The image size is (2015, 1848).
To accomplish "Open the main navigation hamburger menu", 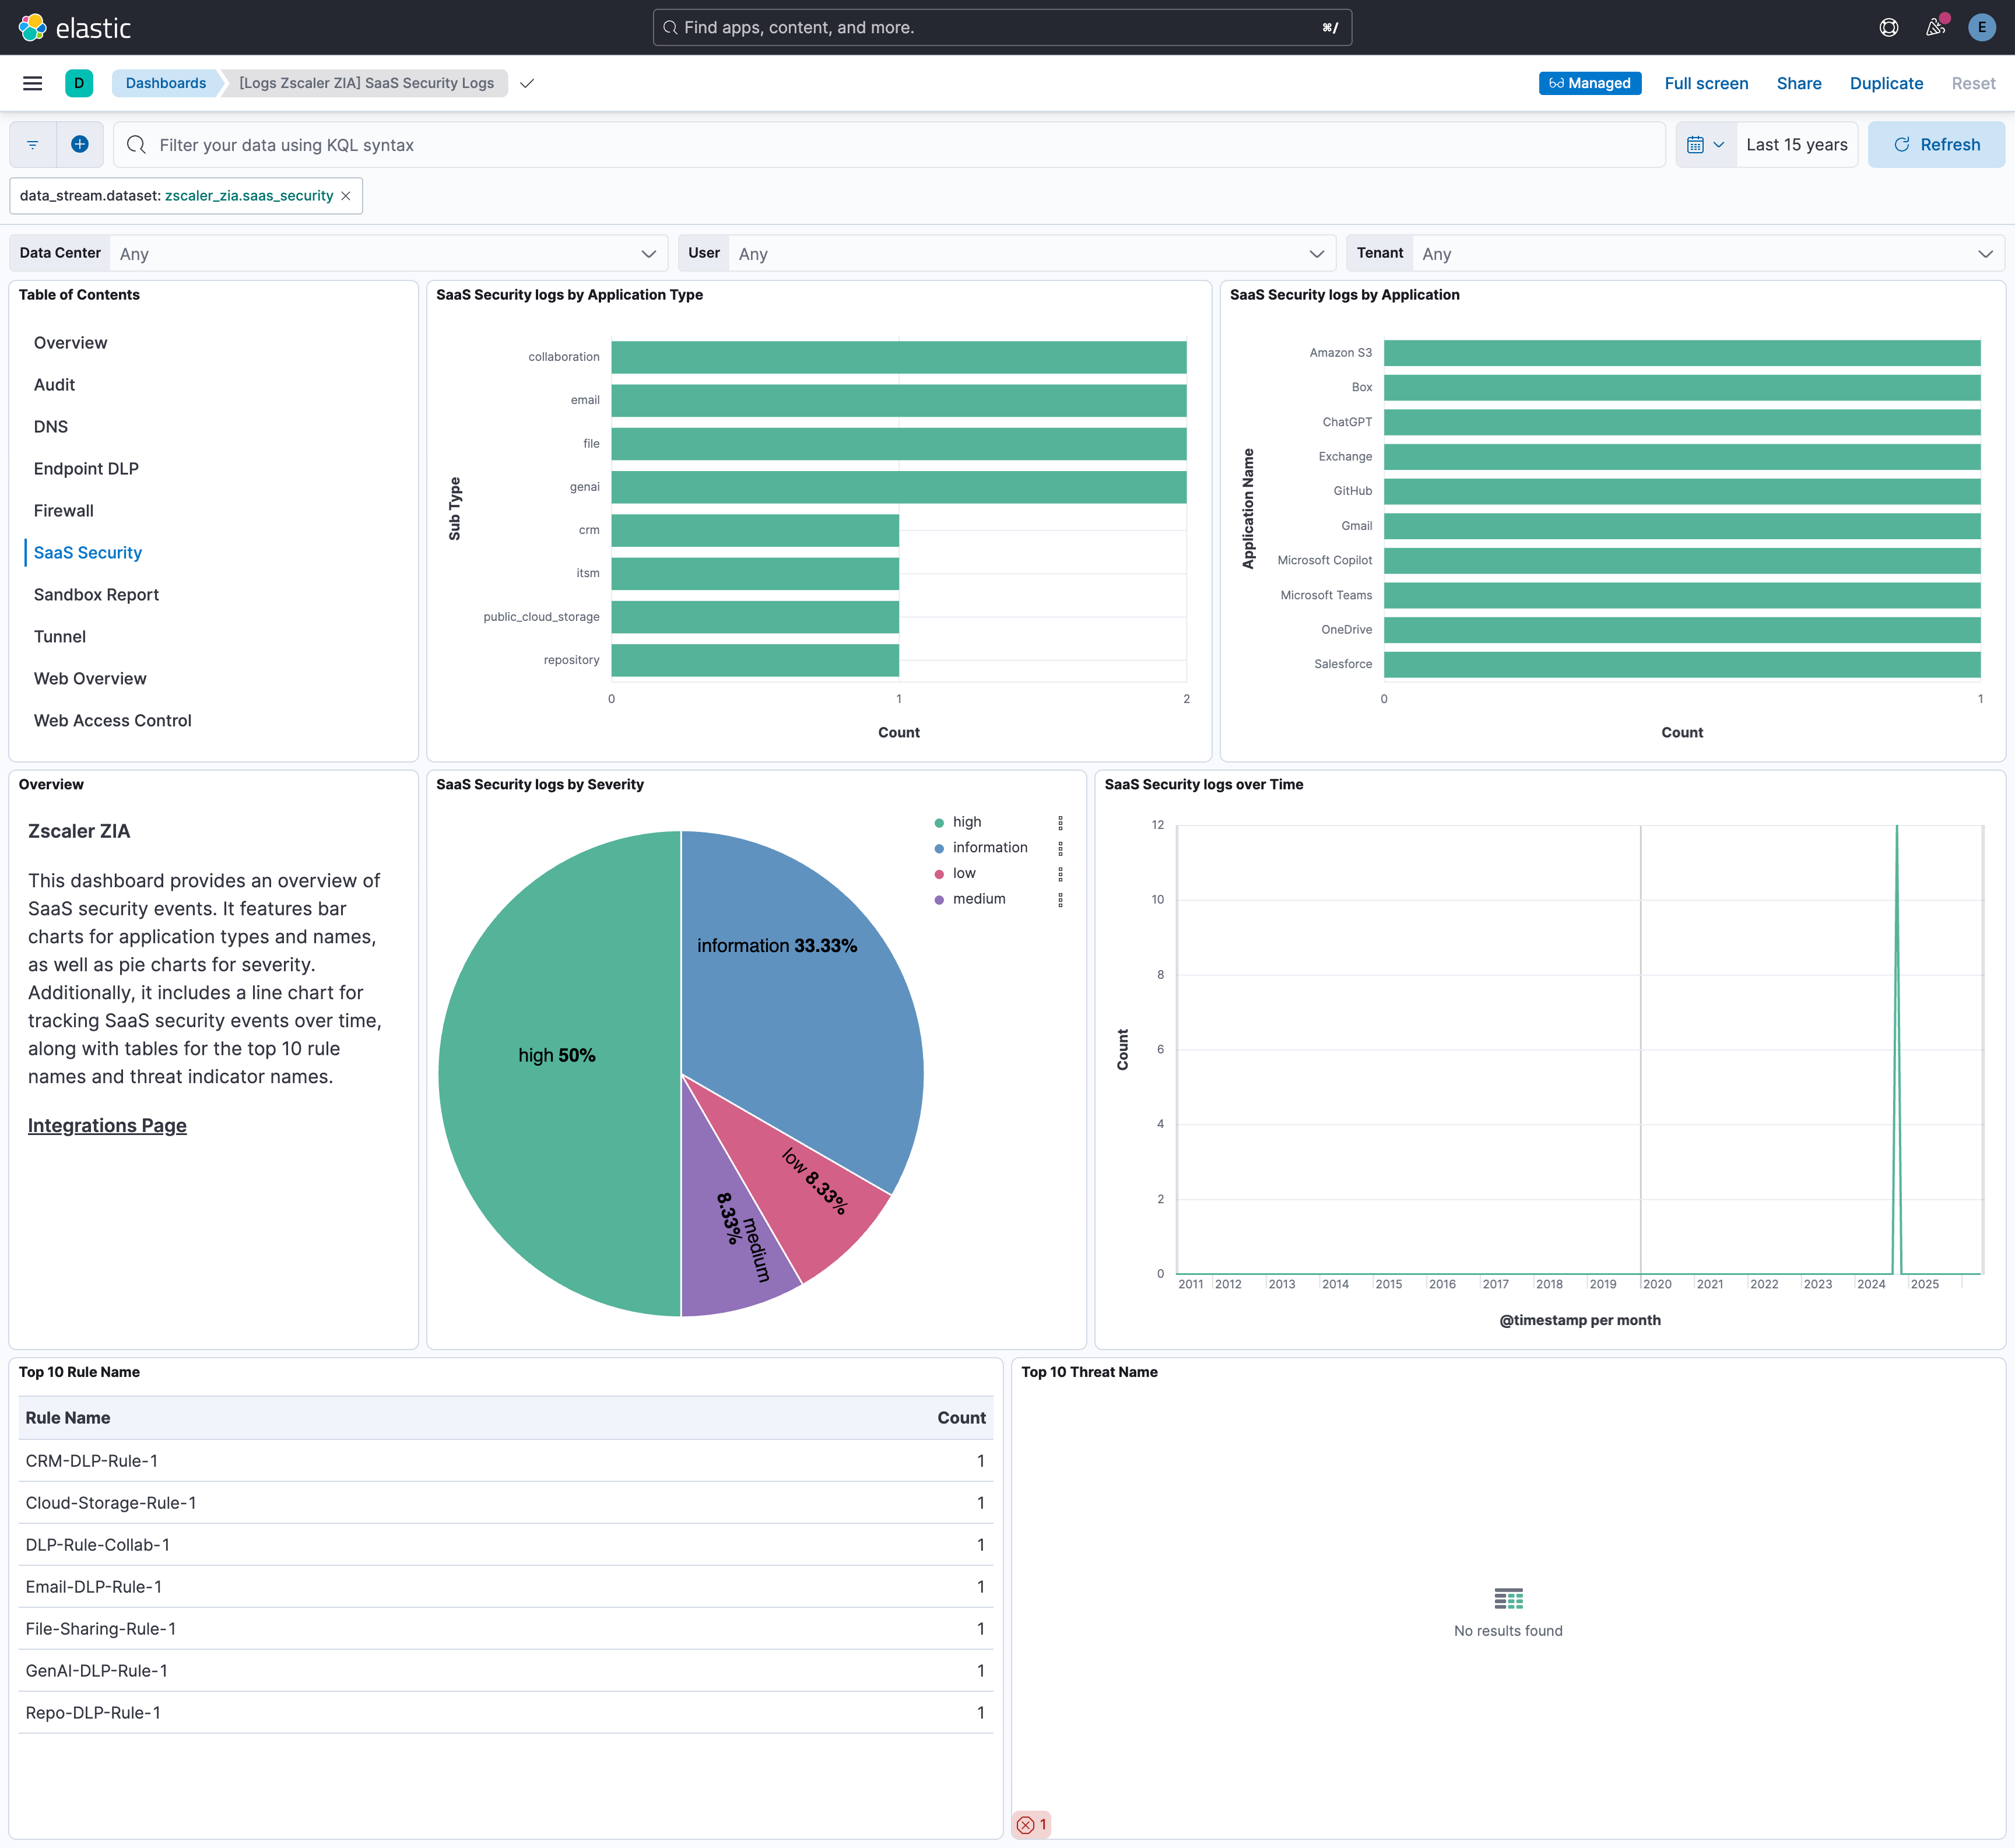I will point(32,83).
